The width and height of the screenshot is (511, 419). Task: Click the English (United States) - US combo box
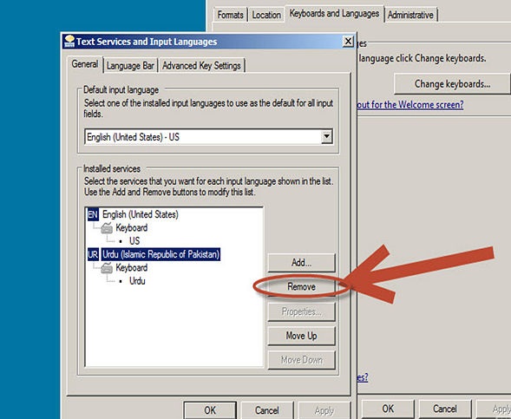point(208,137)
